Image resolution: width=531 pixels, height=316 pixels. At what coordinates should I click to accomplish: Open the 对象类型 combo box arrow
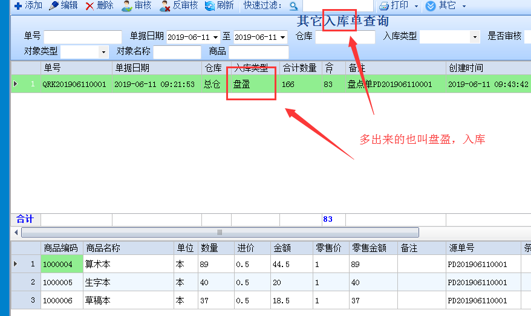pos(103,52)
